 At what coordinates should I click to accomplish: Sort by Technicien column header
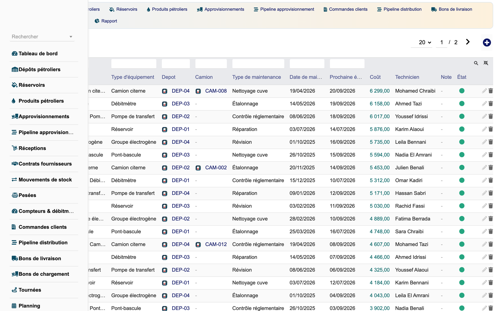pyautogui.click(x=407, y=77)
